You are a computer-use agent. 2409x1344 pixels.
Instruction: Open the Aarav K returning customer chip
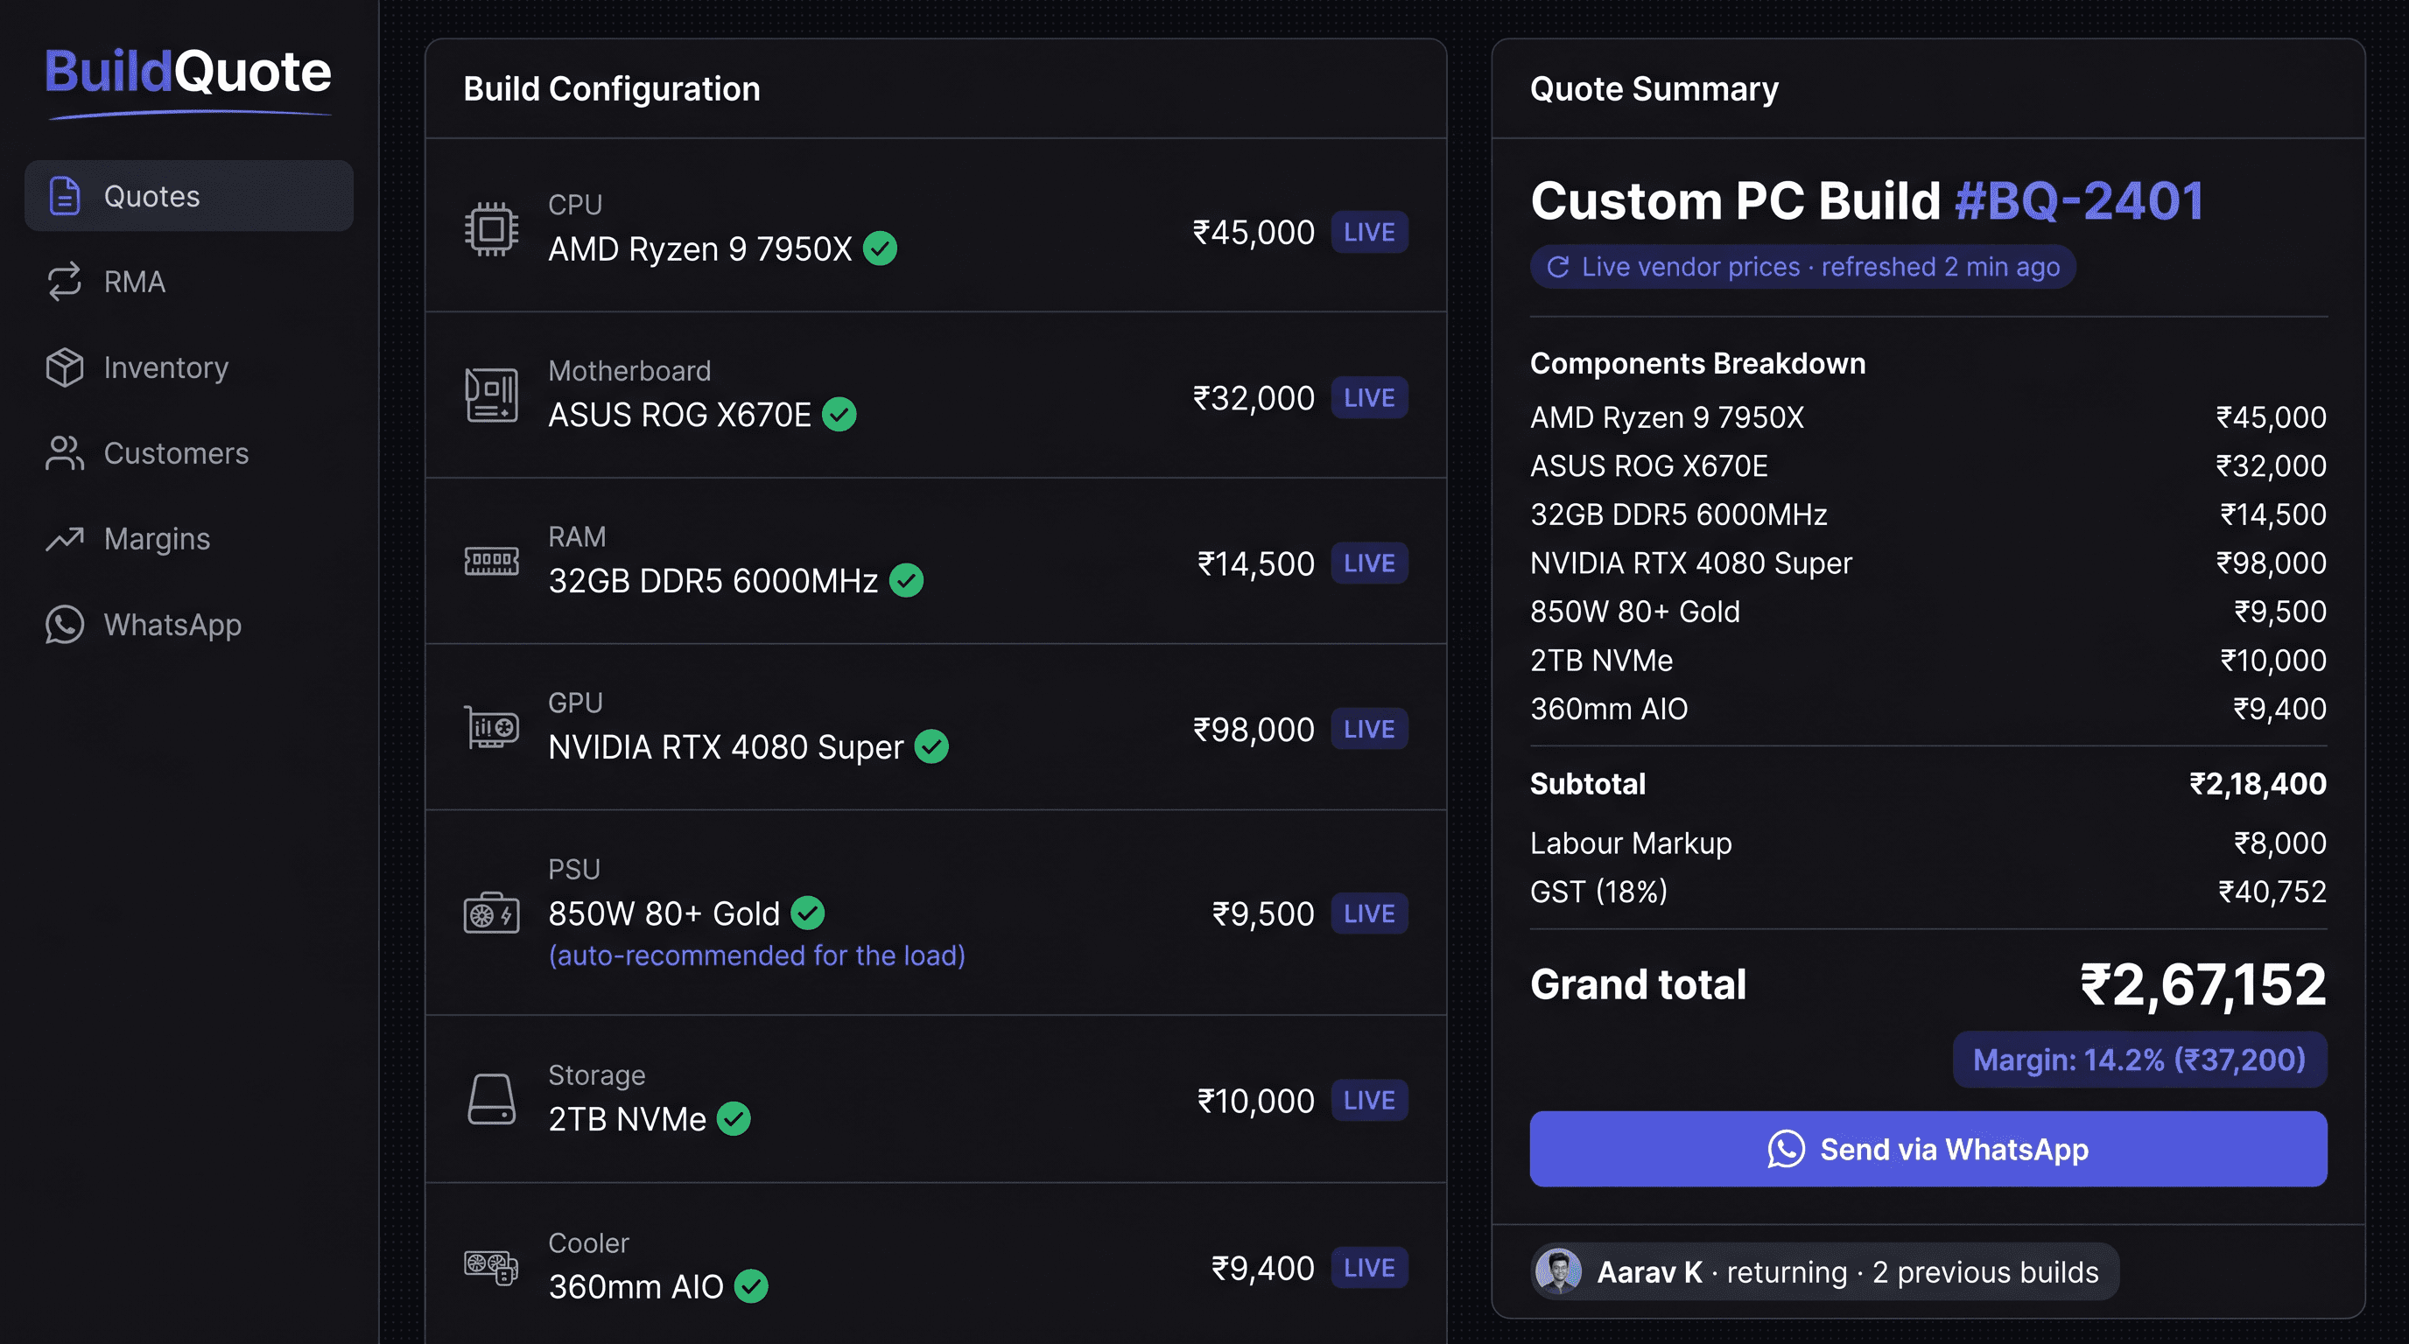(1824, 1271)
